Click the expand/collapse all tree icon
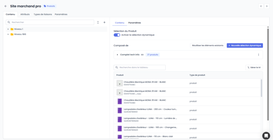 (x=98, y=22)
